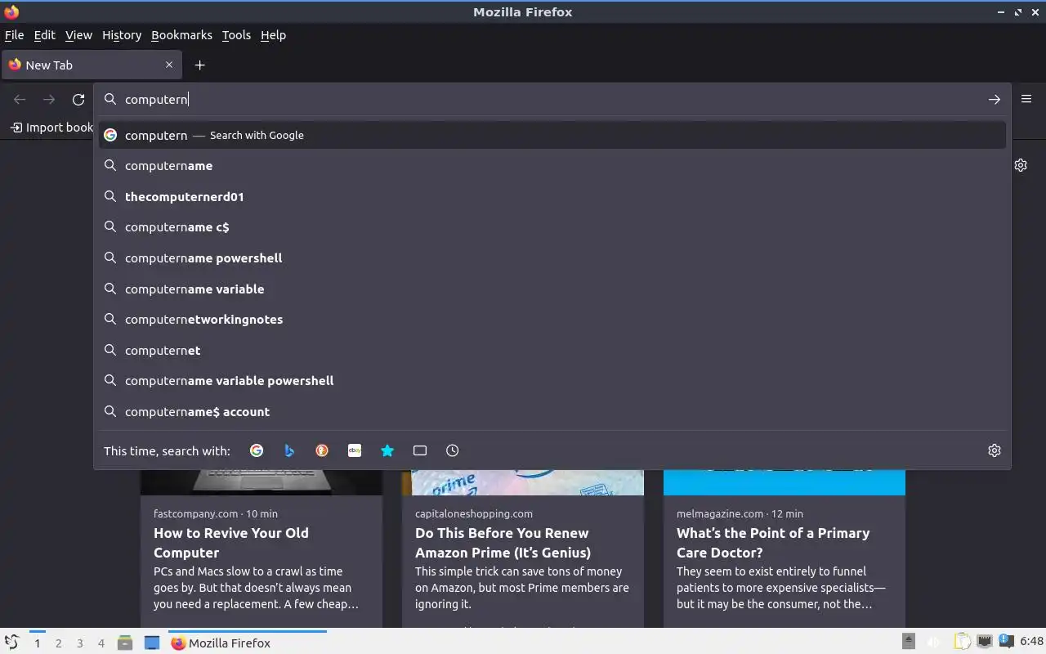Switch to workspace 1
Screen dimensions: 1046x654
pyautogui.click(x=37, y=643)
